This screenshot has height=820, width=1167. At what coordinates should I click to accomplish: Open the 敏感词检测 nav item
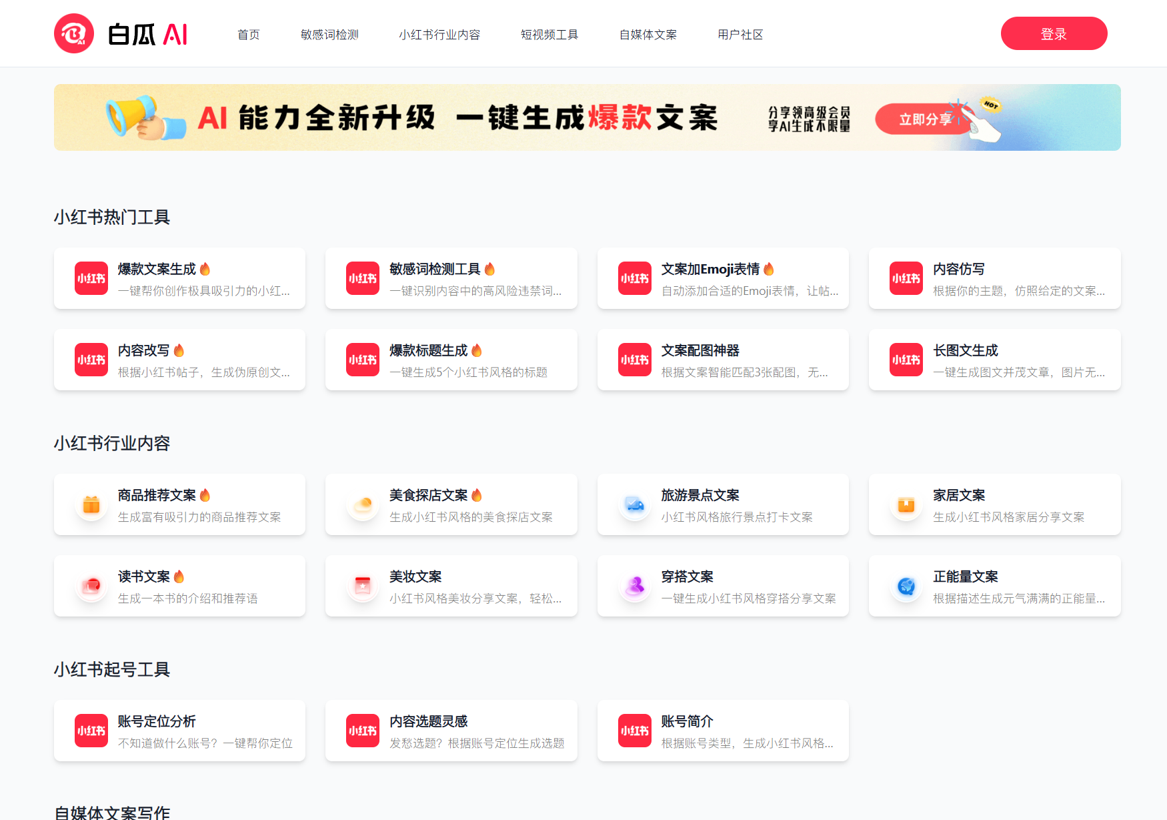click(x=329, y=35)
